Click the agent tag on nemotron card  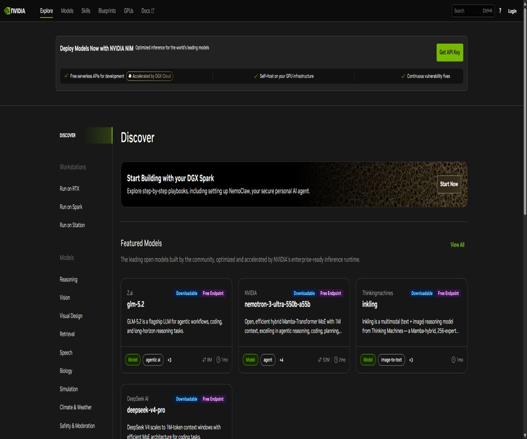268,360
